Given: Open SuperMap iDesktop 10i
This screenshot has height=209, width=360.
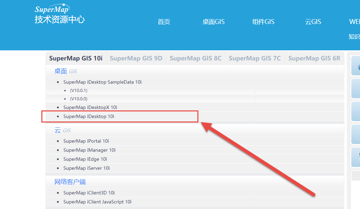Looking at the screenshot, I should click(x=89, y=116).
